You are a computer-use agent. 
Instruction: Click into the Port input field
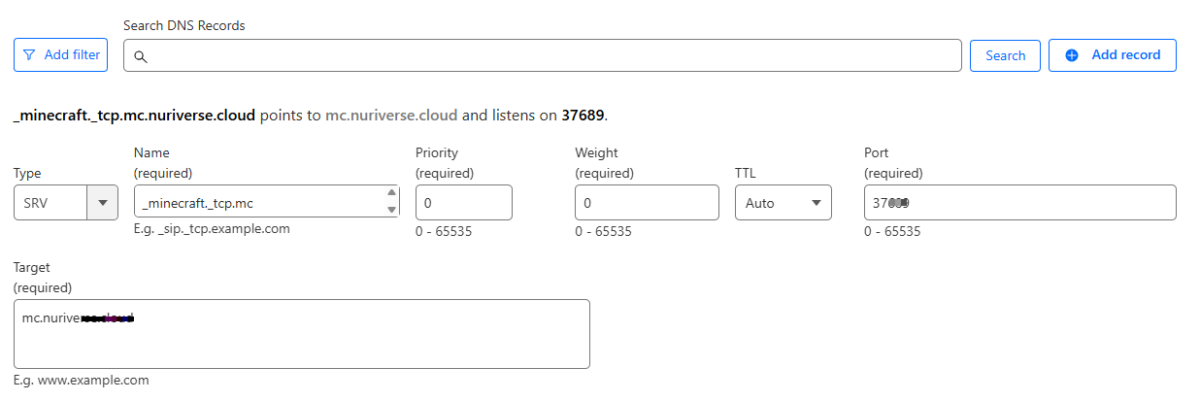(1020, 203)
